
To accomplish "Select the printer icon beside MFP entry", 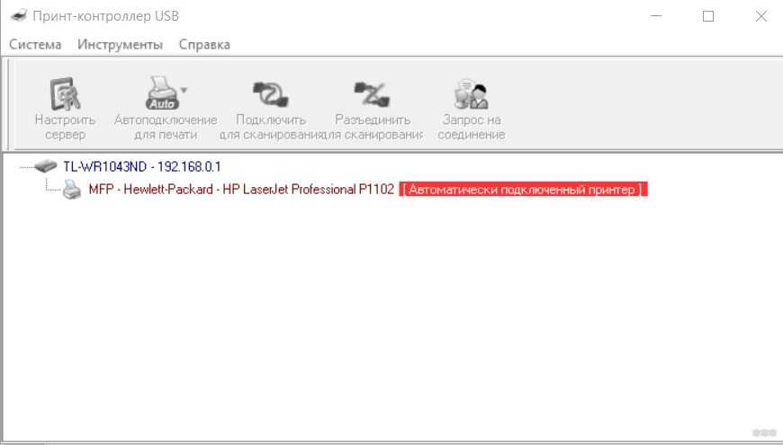I will (72, 190).
